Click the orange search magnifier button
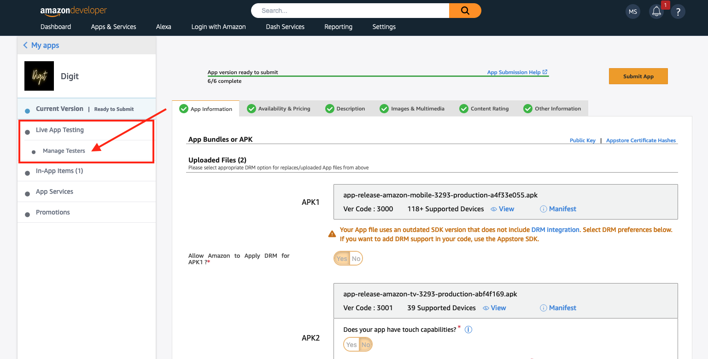The width and height of the screenshot is (708, 359). [x=465, y=11]
